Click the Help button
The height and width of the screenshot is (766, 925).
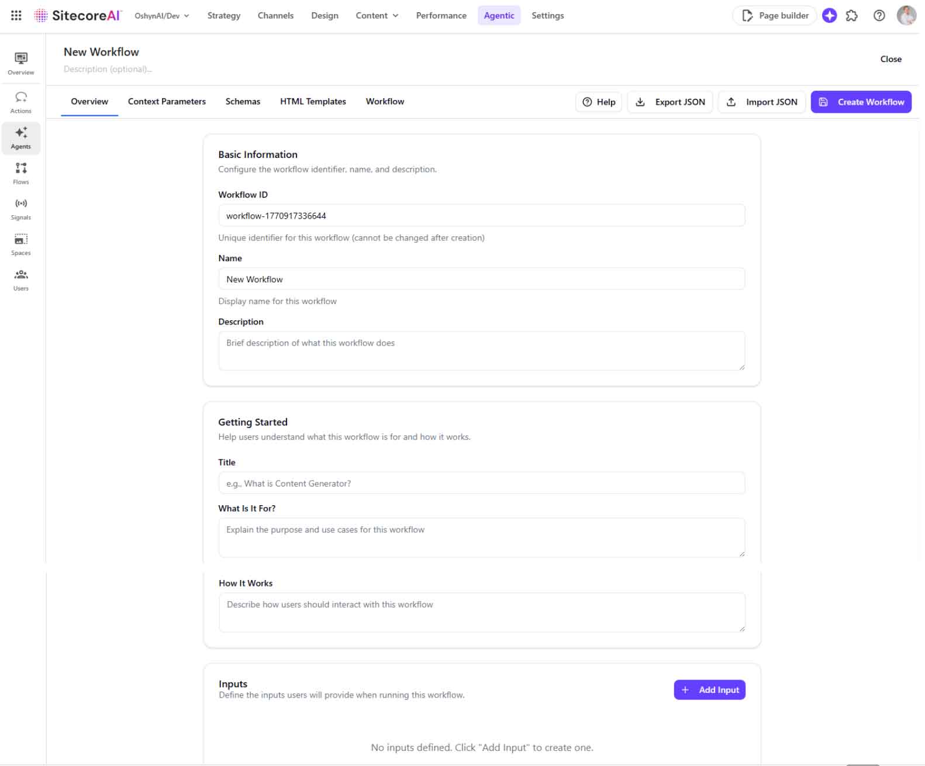pos(599,102)
